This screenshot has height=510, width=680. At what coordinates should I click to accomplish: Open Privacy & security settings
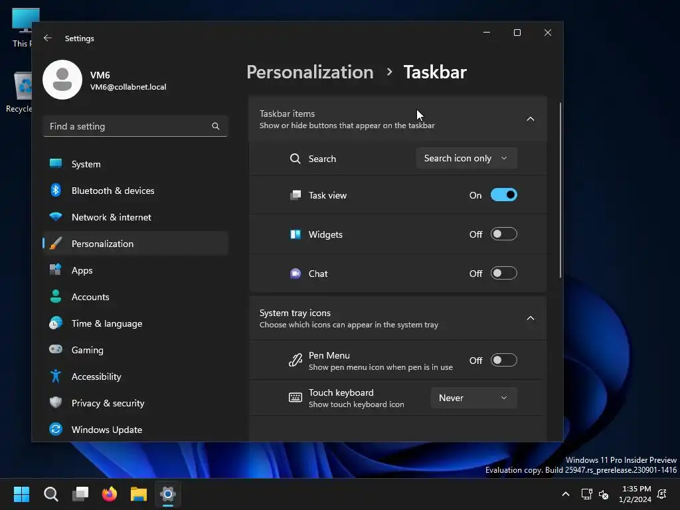(135, 403)
